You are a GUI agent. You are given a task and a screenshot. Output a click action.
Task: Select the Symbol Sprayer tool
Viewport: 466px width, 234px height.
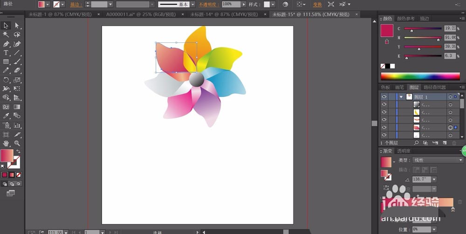[x=6, y=125]
